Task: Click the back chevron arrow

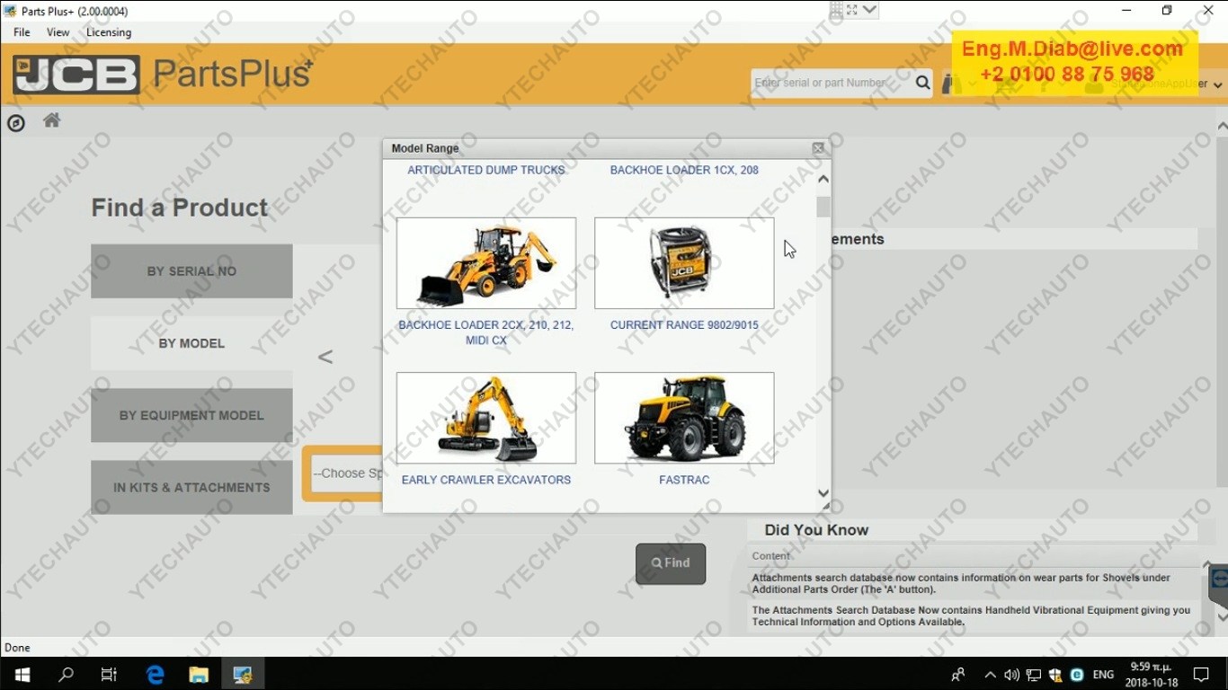Action: [325, 357]
